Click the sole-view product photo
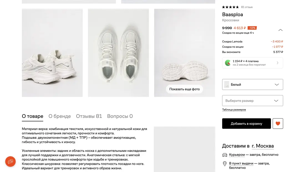 click(x=184, y=53)
